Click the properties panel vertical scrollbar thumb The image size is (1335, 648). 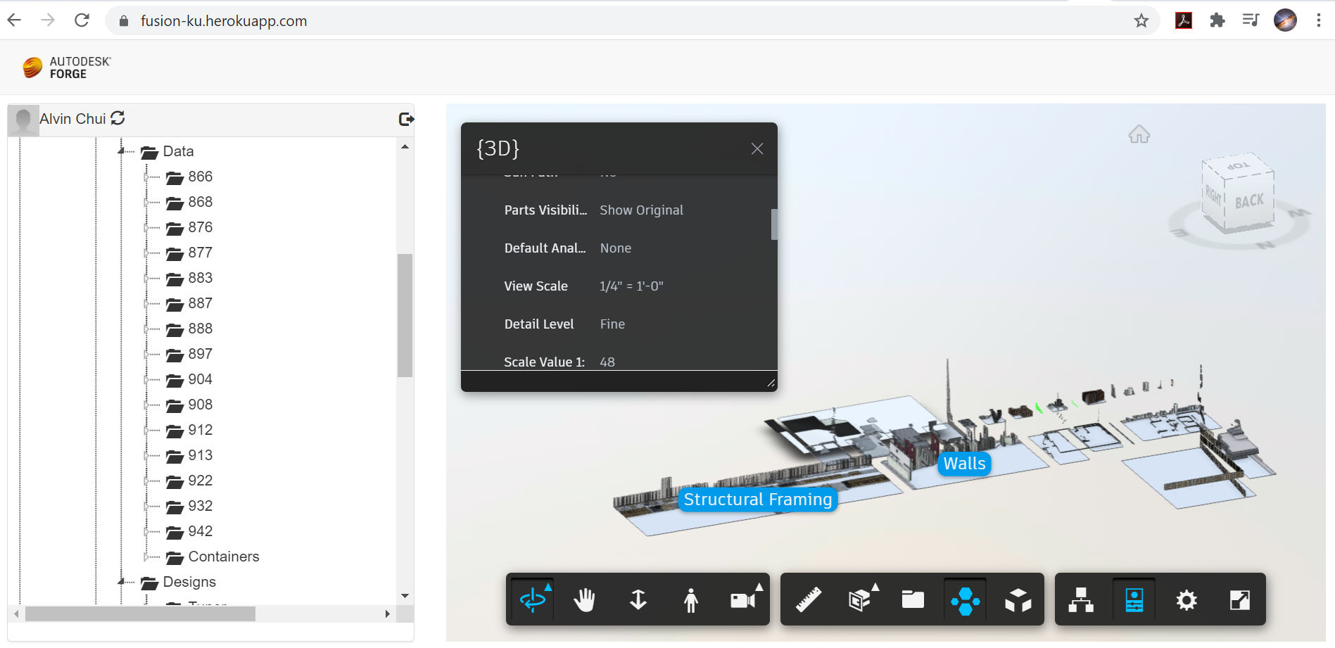point(774,224)
